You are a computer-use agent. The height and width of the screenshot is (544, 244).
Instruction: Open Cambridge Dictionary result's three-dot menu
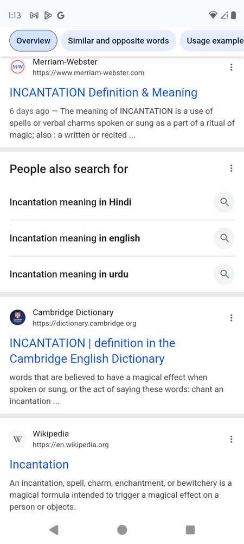tap(231, 318)
